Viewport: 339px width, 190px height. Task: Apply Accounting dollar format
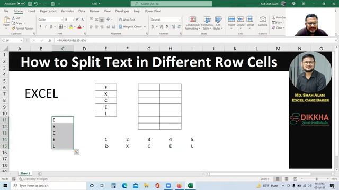[x=153, y=26]
